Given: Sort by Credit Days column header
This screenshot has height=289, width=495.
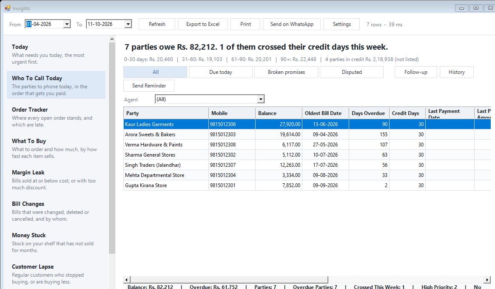Looking at the screenshot, I should 407,113.
